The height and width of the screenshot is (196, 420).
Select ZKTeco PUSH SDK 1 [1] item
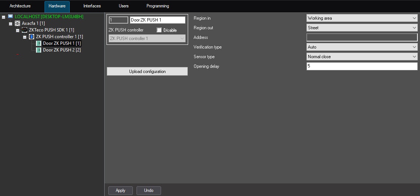52,30
